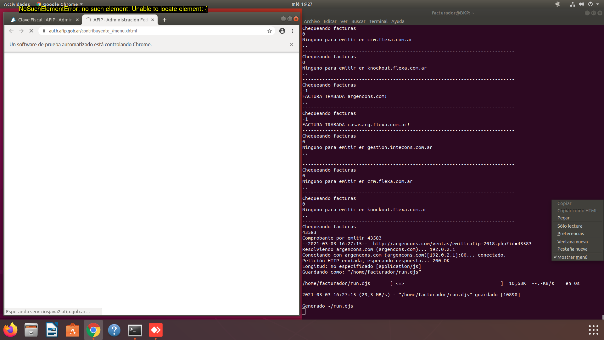Click the Chrome back arrow

point(11,31)
